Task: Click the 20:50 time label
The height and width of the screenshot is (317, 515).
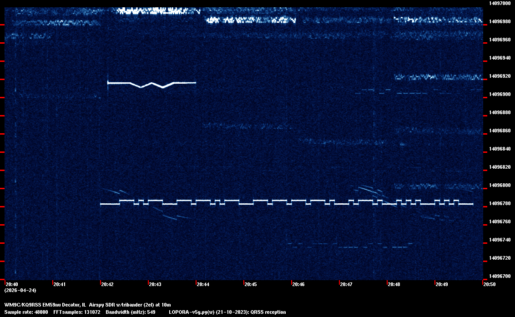Action: pyautogui.click(x=490, y=284)
